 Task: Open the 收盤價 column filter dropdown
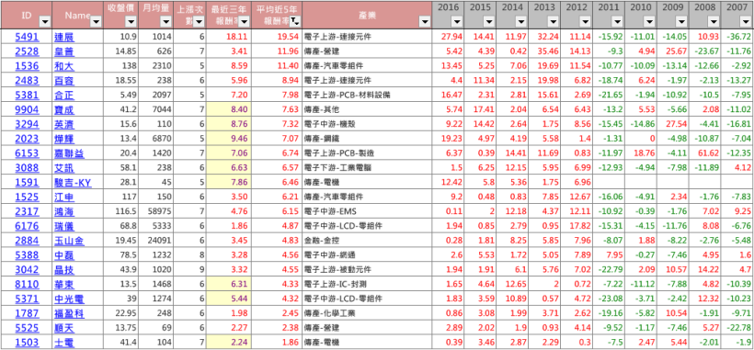[x=131, y=21]
